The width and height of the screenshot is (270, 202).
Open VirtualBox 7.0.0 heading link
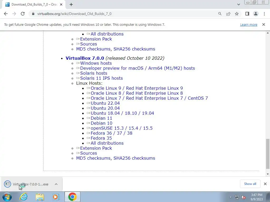click(85, 58)
